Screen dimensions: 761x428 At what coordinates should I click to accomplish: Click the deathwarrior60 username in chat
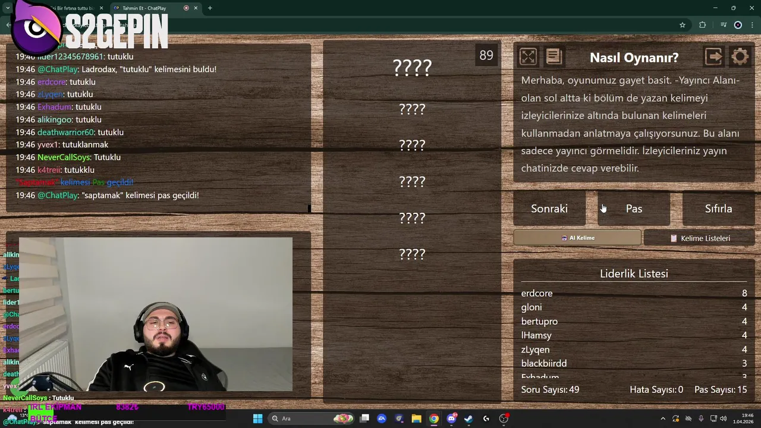click(65, 132)
